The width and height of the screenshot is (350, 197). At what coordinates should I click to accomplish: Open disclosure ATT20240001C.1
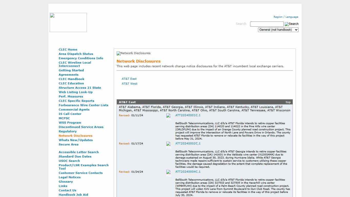188,115
